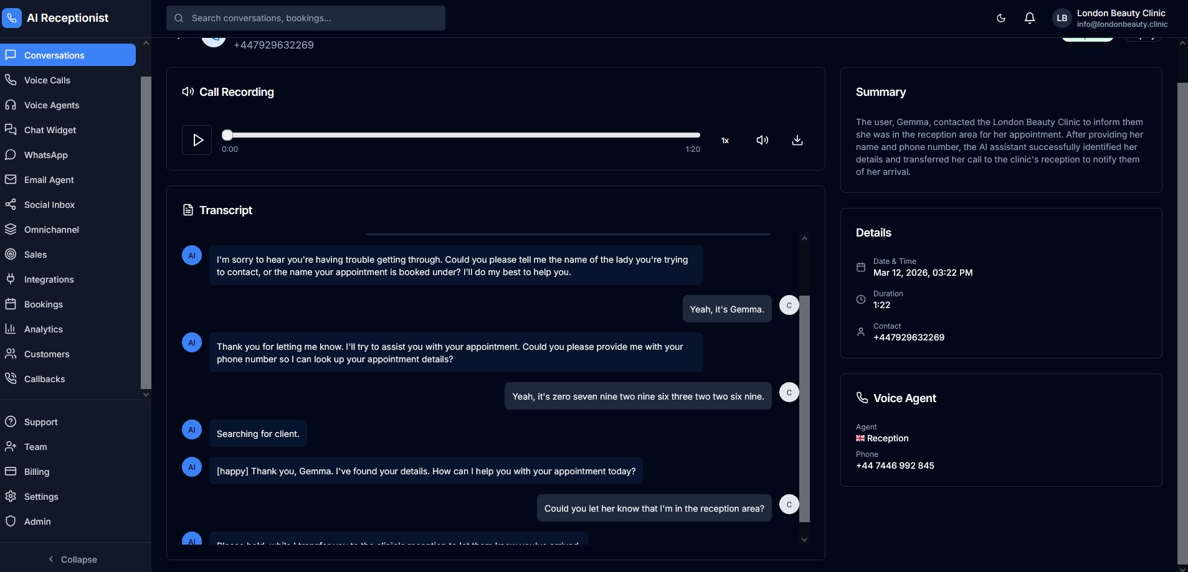This screenshot has height=572, width=1188.
Task: Open the Callbacks page
Action: tap(44, 379)
